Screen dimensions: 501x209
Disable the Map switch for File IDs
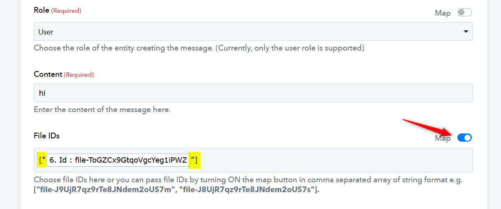point(464,138)
